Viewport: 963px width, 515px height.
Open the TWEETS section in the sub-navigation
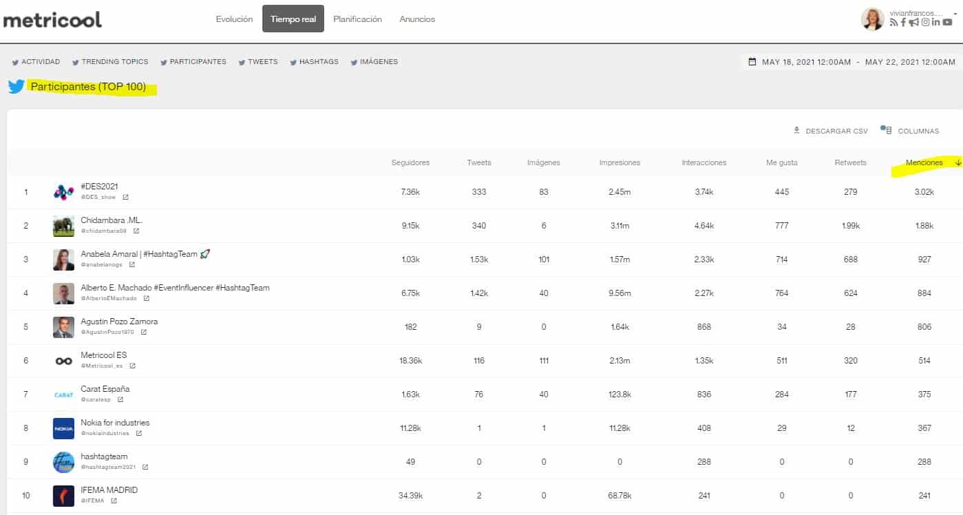pos(258,62)
